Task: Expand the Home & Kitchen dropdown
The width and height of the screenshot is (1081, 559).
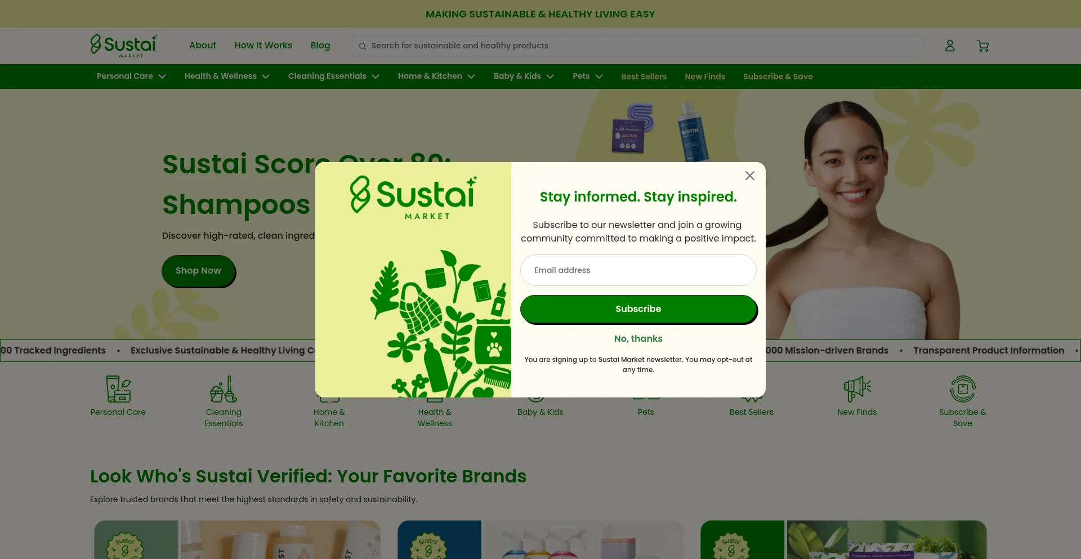Action: 436,76
